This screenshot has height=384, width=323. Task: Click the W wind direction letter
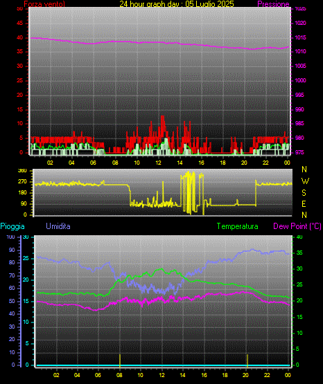tap(305, 181)
